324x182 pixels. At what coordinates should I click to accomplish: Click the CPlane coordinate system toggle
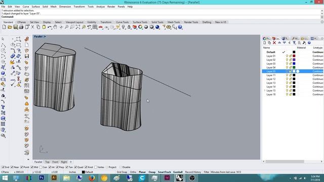(x=5, y=172)
